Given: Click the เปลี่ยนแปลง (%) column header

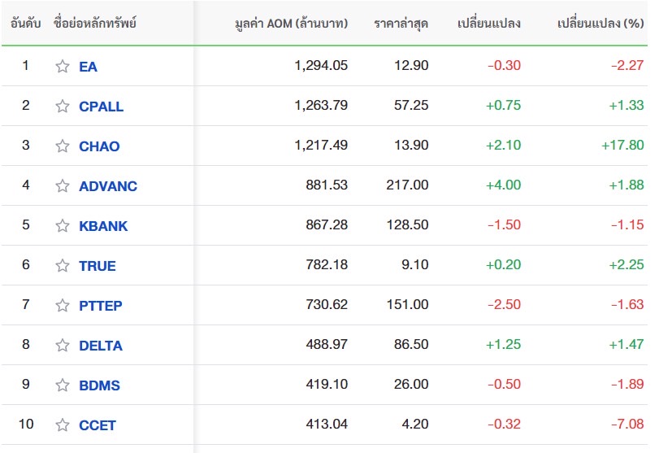Looking at the screenshot, I should click(600, 23).
